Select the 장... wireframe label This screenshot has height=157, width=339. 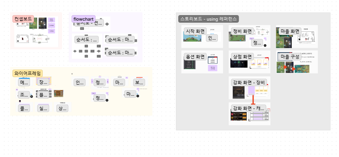coord(43,82)
